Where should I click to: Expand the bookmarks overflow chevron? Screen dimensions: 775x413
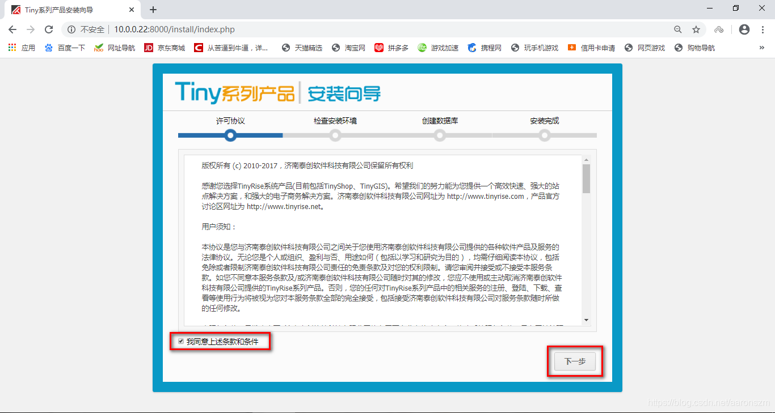761,48
